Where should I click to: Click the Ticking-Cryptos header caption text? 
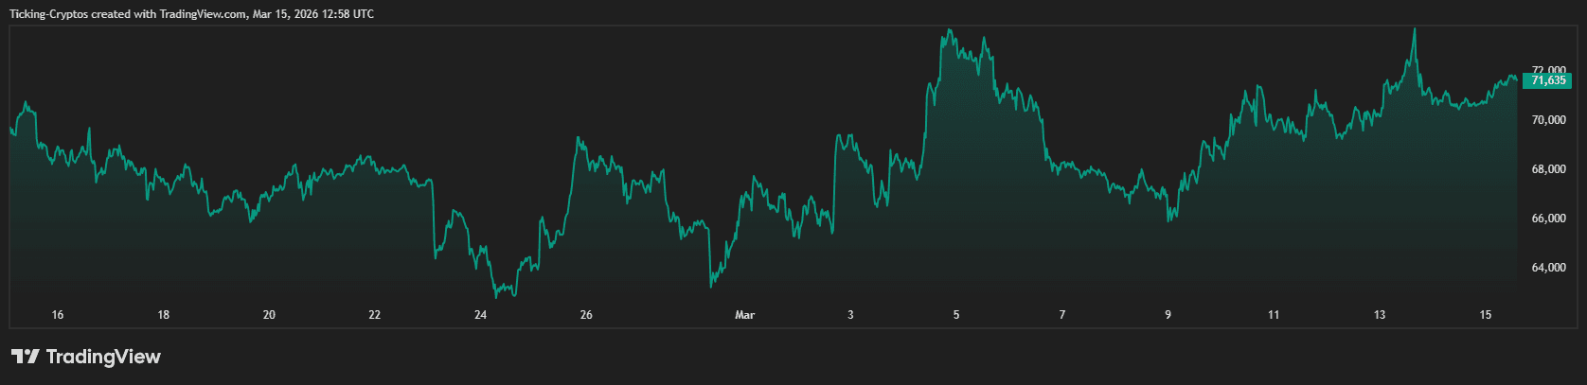(191, 14)
